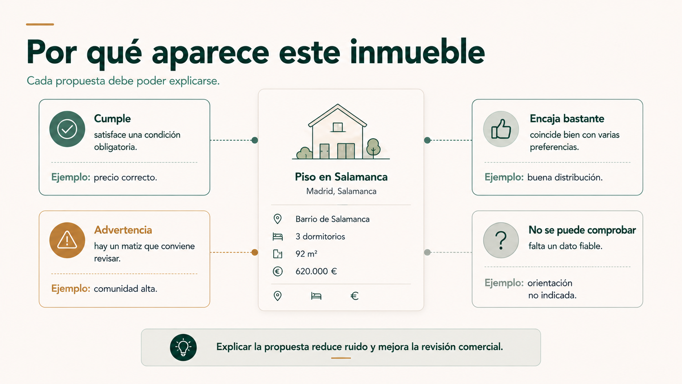Click the '620.000 €' price
The image size is (682, 384).
(316, 271)
